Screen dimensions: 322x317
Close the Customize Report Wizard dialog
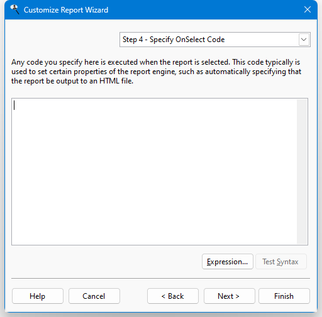tap(308, 9)
